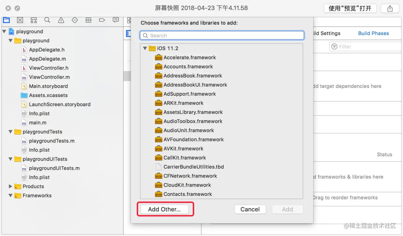Click the Contacts.framework toolbox icon
403x236 pixels.
[x=159, y=194]
